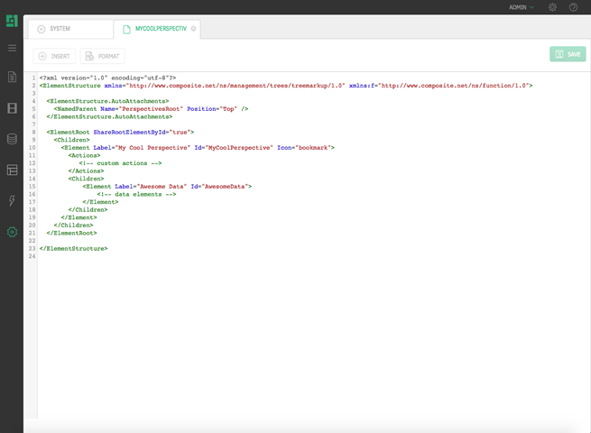The height and width of the screenshot is (433, 591).
Task: Click the ElementStructure.AutoAttachments opening tag
Action: coord(107,101)
